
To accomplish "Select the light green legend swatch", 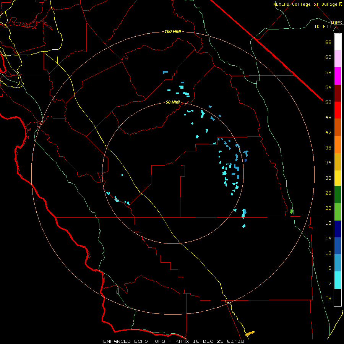I will click(x=338, y=212).
